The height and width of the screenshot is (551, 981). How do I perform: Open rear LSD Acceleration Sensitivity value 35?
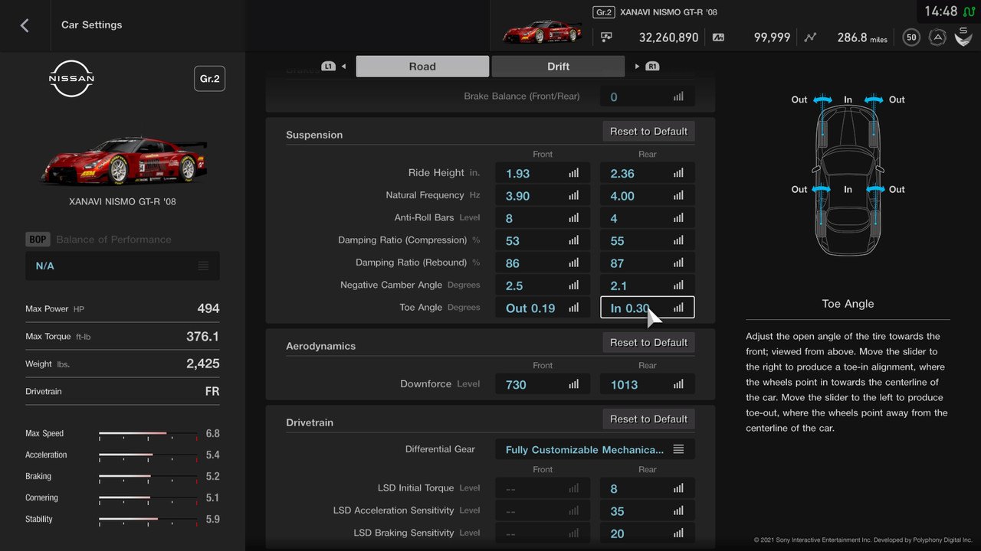[648, 510]
